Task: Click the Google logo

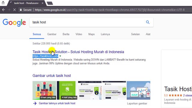Action: [x=14, y=23]
